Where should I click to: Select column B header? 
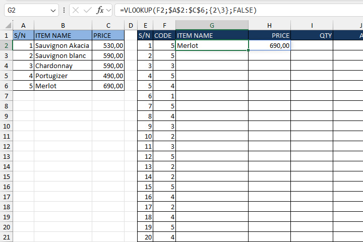click(63, 25)
